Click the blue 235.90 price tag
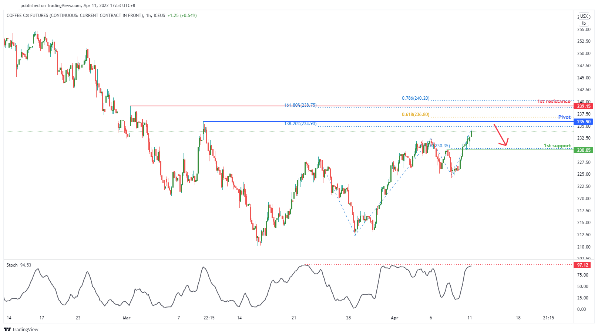598x336 pixels. point(584,122)
